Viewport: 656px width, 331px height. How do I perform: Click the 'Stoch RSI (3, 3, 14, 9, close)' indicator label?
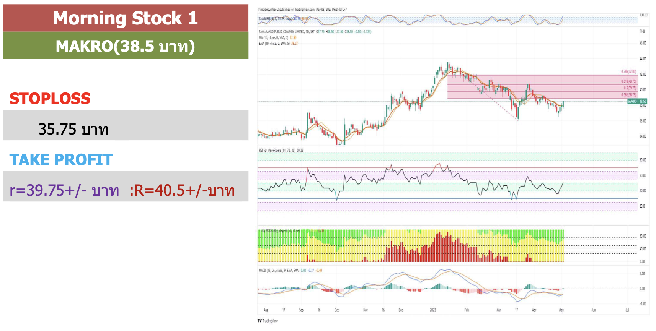(x=276, y=18)
